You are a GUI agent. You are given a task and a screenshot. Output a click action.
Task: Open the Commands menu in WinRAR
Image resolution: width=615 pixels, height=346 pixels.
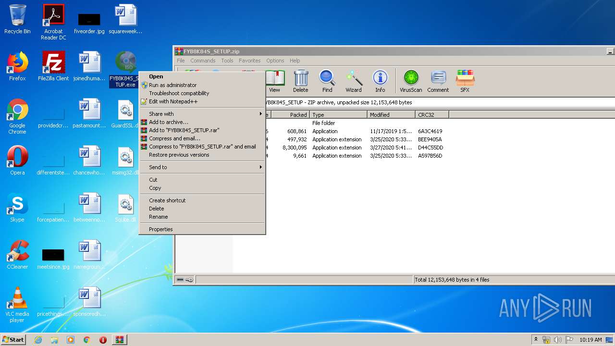tap(203, 61)
